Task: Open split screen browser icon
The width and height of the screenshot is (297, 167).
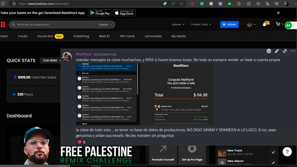Action: coord(249,4)
